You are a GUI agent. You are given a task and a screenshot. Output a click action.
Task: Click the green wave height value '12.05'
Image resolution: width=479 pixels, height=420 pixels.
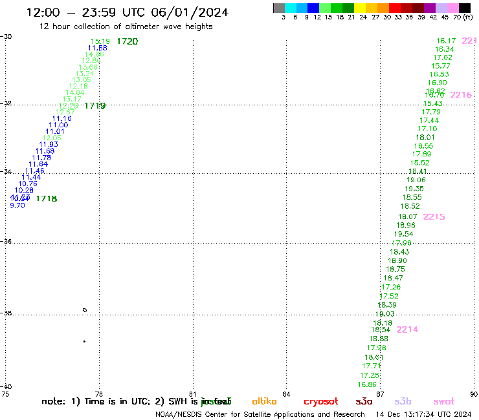tap(52, 138)
